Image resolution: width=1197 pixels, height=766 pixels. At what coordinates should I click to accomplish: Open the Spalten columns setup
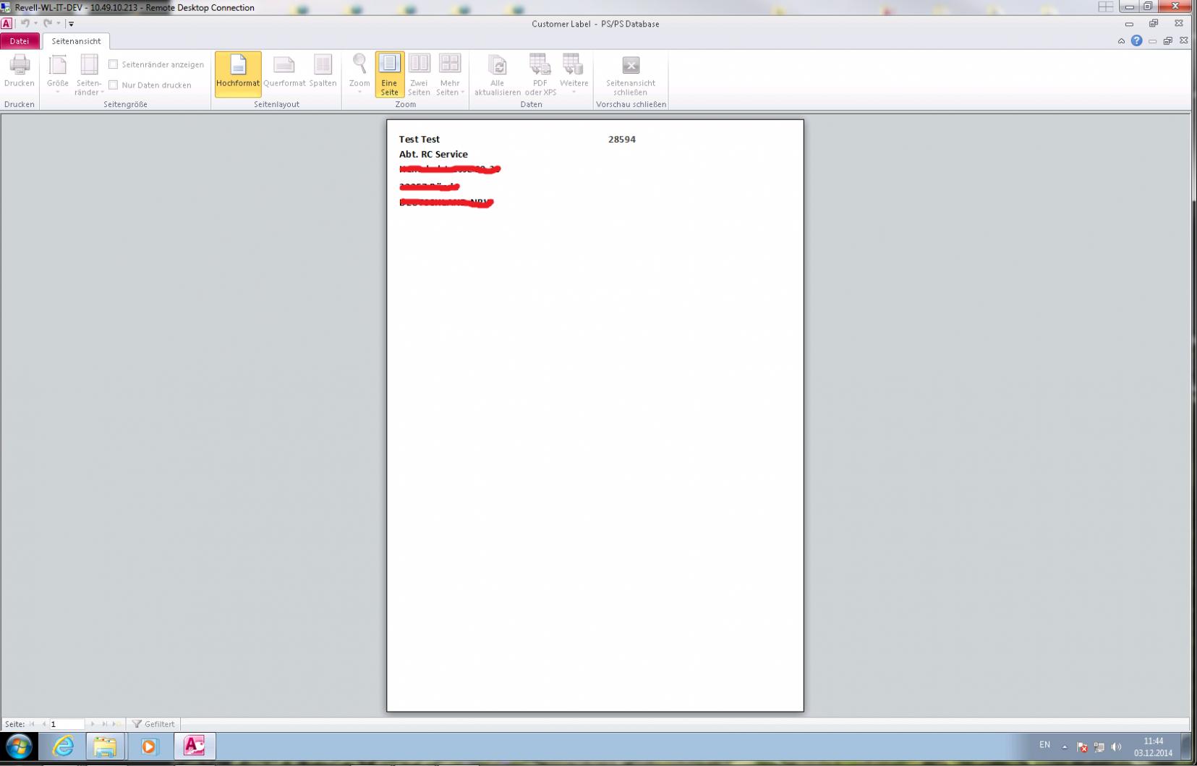coord(323,71)
